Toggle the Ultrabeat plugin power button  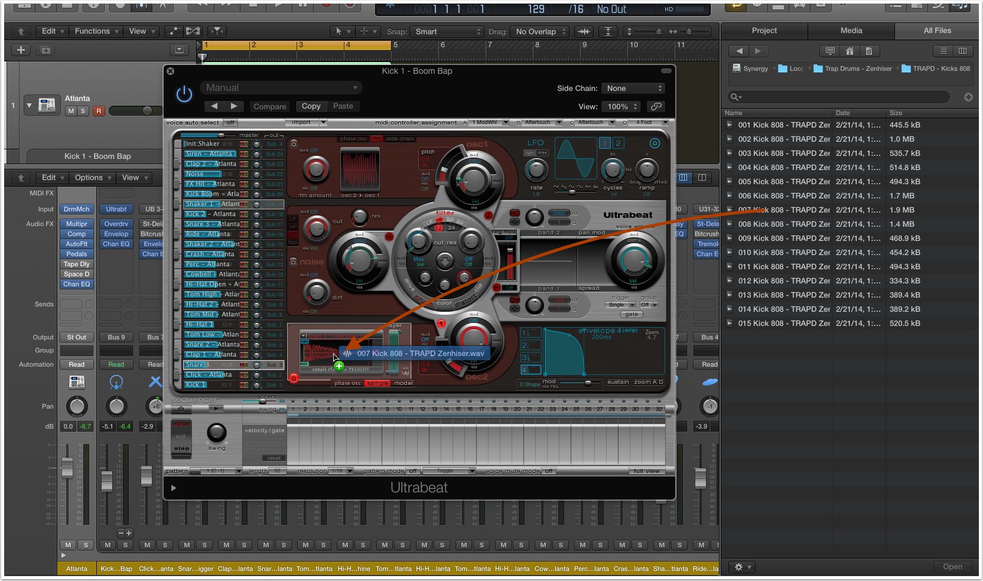click(184, 94)
